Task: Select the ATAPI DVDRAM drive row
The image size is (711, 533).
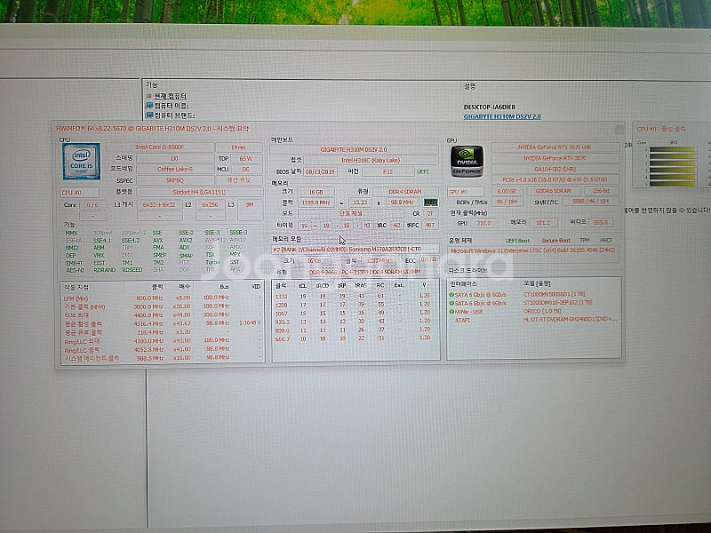Action: [531, 319]
